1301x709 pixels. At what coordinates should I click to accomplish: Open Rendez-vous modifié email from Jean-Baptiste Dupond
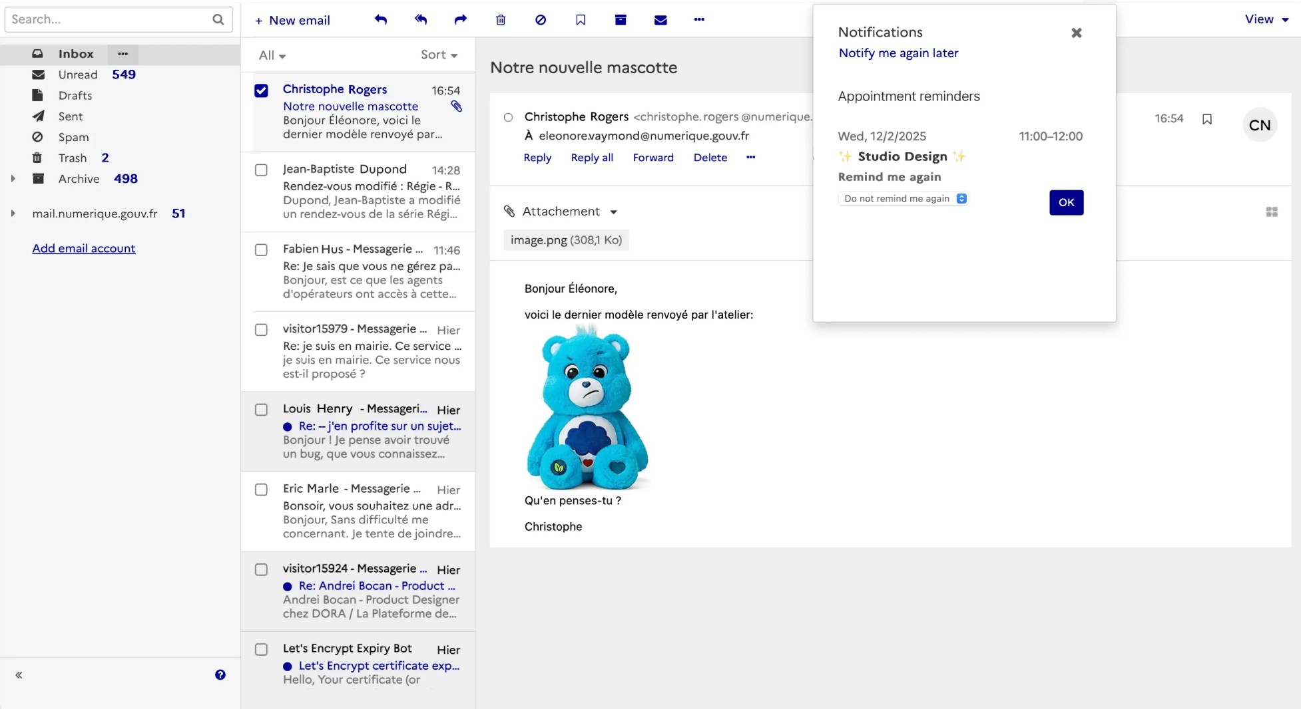(358, 192)
